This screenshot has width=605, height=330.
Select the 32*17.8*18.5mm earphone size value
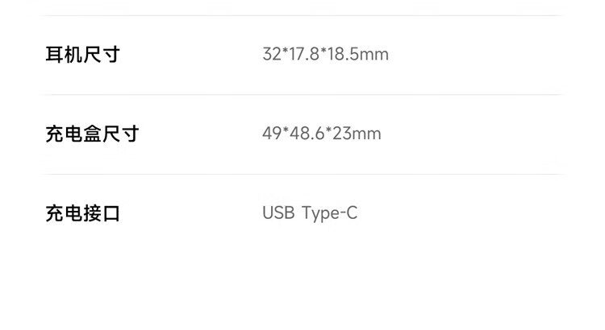tap(325, 55)
